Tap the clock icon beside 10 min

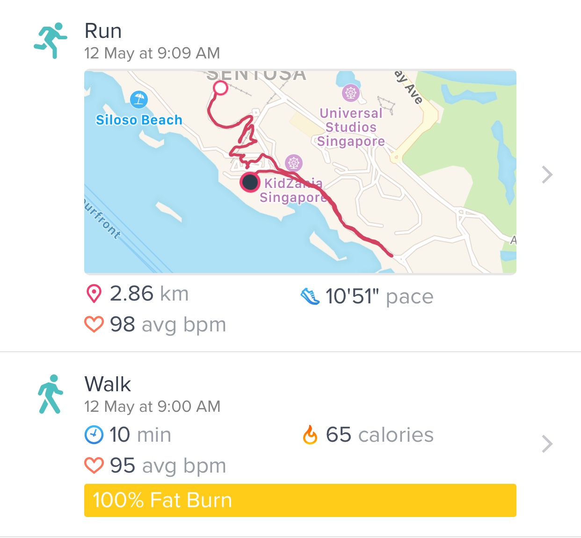94,435
